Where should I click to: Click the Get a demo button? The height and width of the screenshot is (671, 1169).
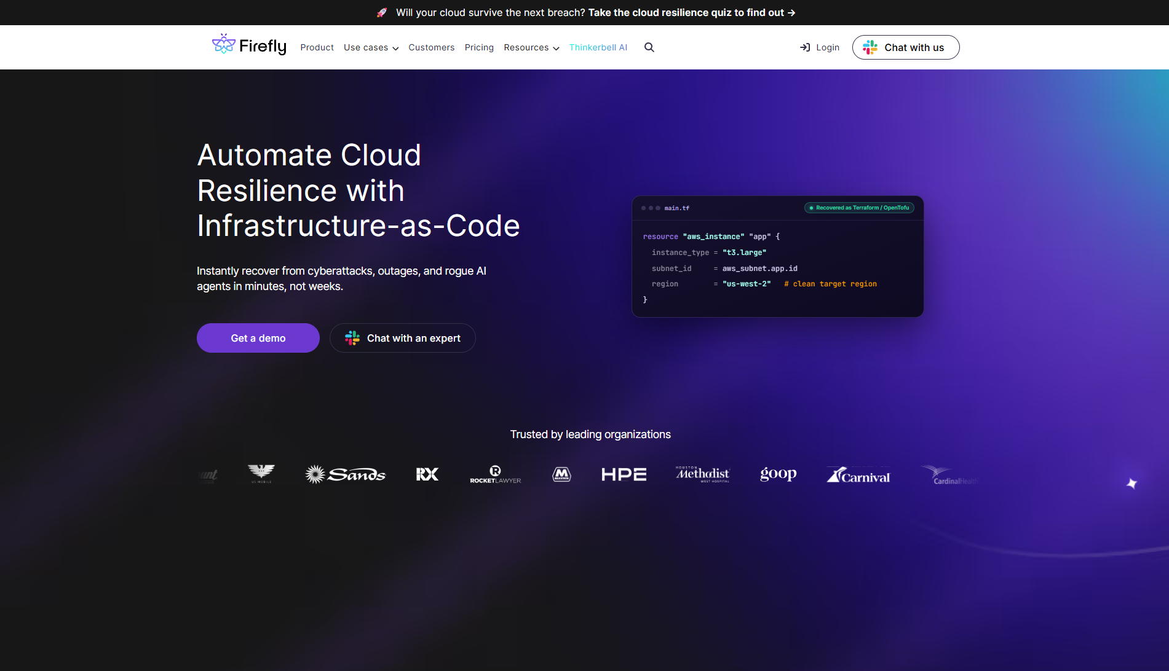258,338
